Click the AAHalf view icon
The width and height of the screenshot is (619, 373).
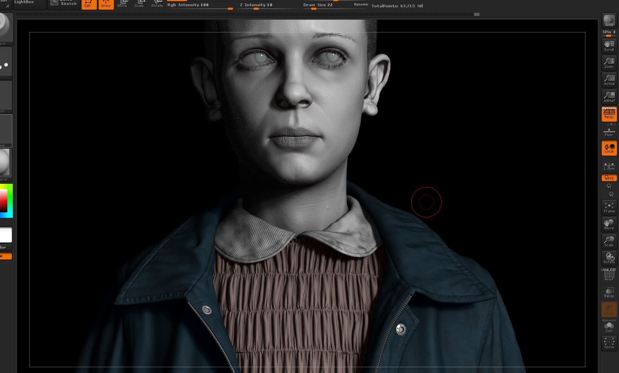609,97
